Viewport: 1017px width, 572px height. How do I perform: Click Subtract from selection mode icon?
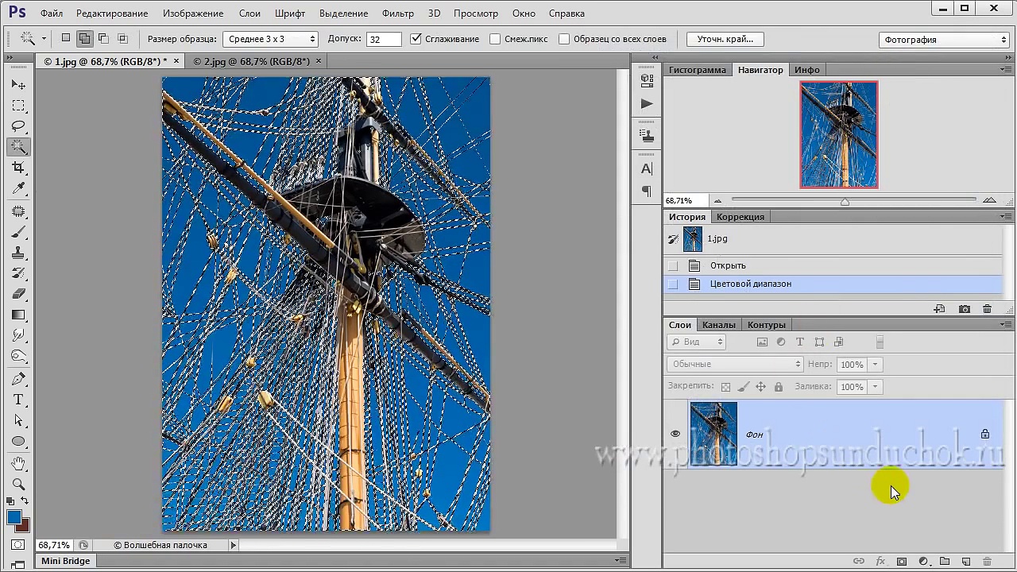pyautogui.click(x=103, y=38)
